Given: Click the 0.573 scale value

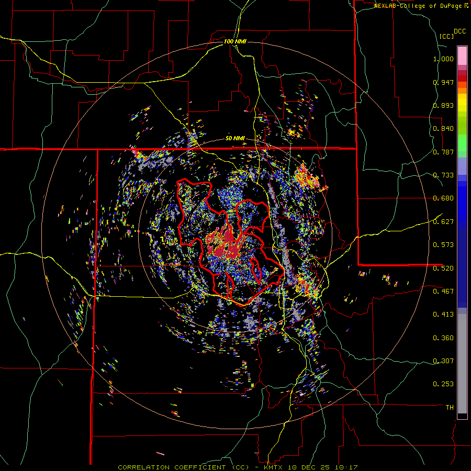Looking at the screenshot, I should (443, 245).
